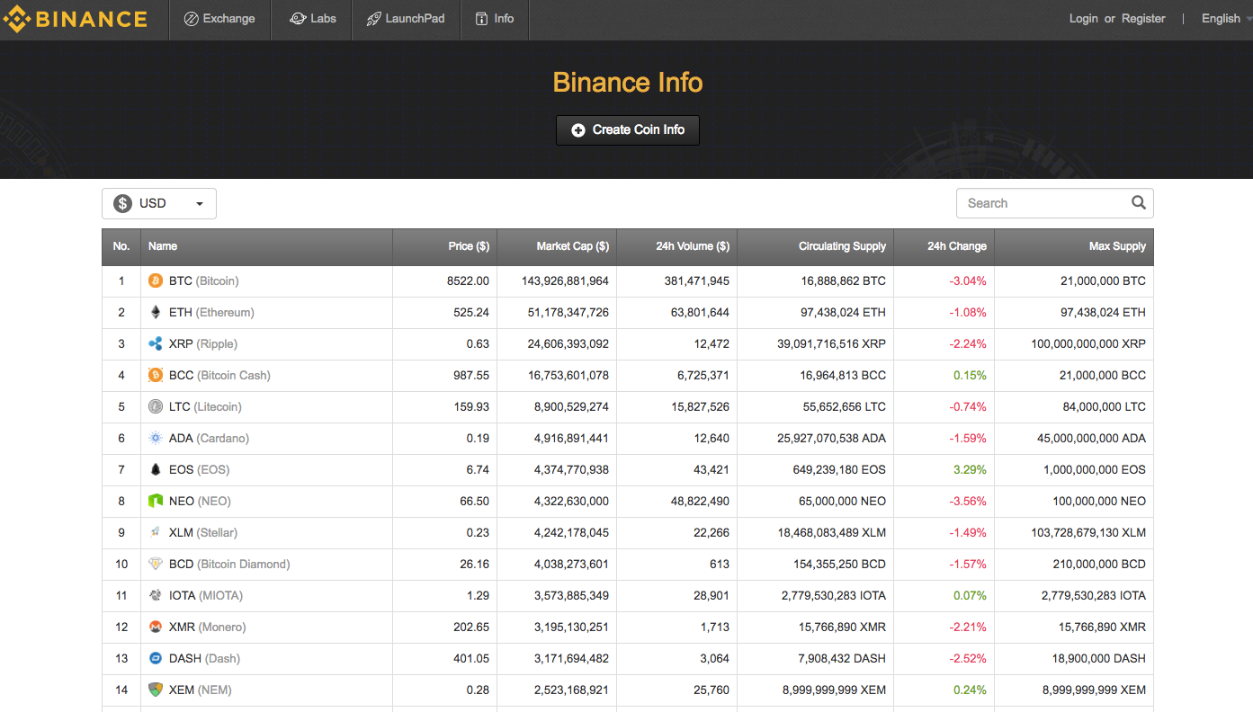Screen dimensions: 1253x712
Task: Open the XMR (Monero) row name
Action: pos(208,627)
